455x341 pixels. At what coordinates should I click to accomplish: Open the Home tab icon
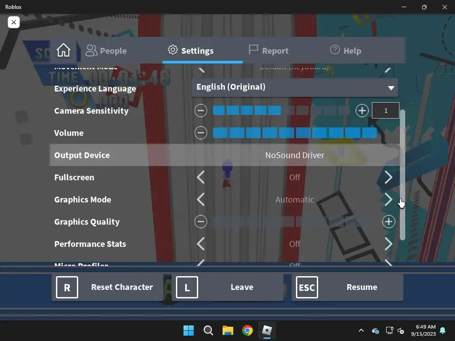(63, 51)
